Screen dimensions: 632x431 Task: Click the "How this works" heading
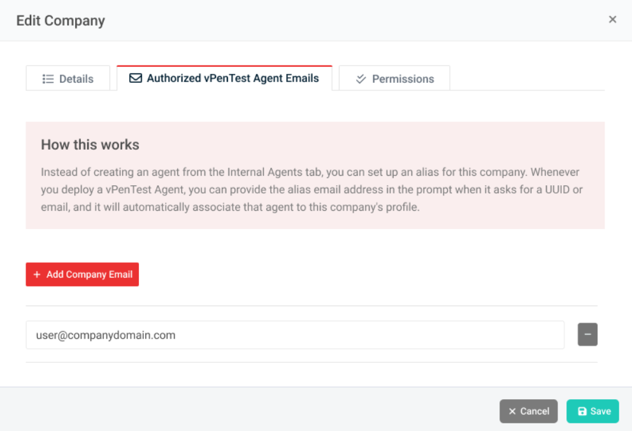90,145
